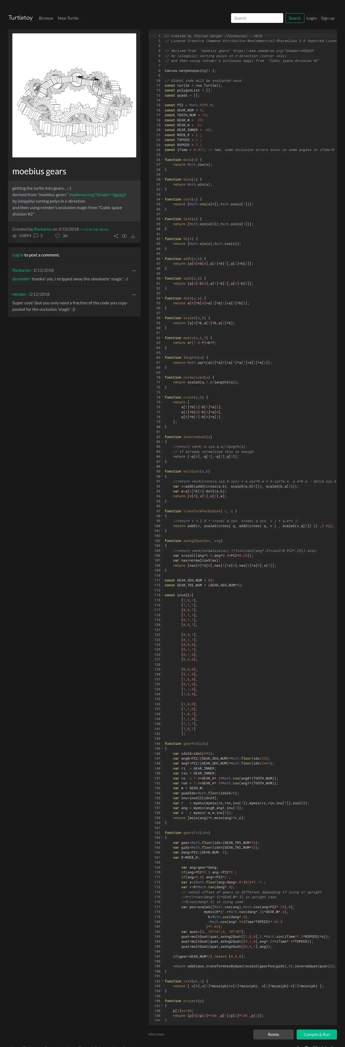Open the Sign up page
Viewport: 345px width, 1047px height.
[x=328, y=18]
